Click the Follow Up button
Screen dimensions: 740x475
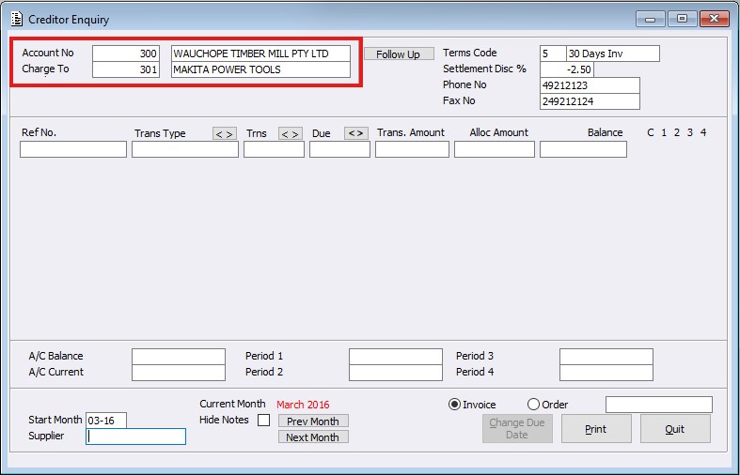(x=398, y=54)
